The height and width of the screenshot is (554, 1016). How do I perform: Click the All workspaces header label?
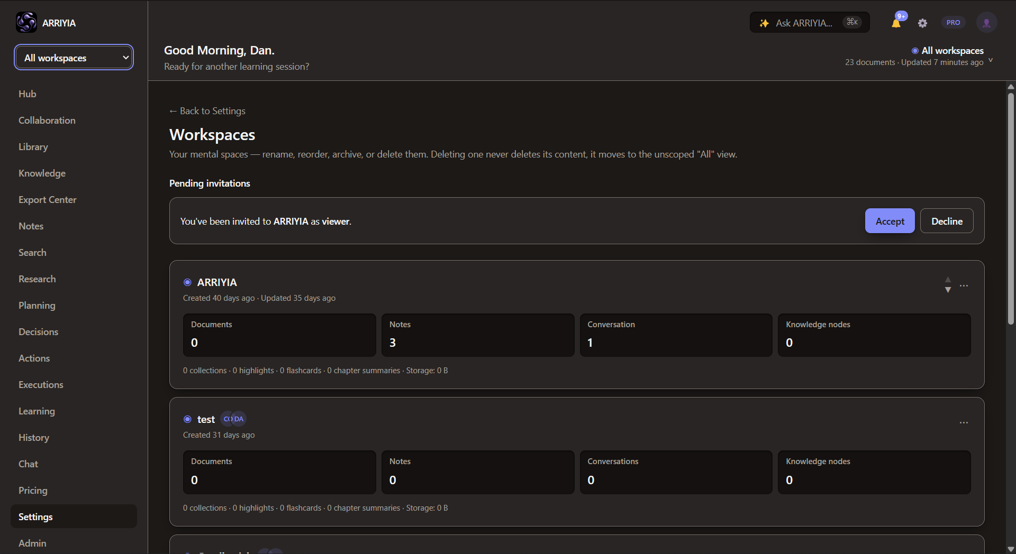coord(952,51)
